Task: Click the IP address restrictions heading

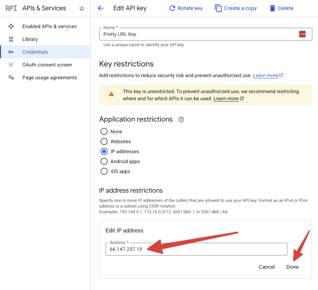Action: [131, 190]
